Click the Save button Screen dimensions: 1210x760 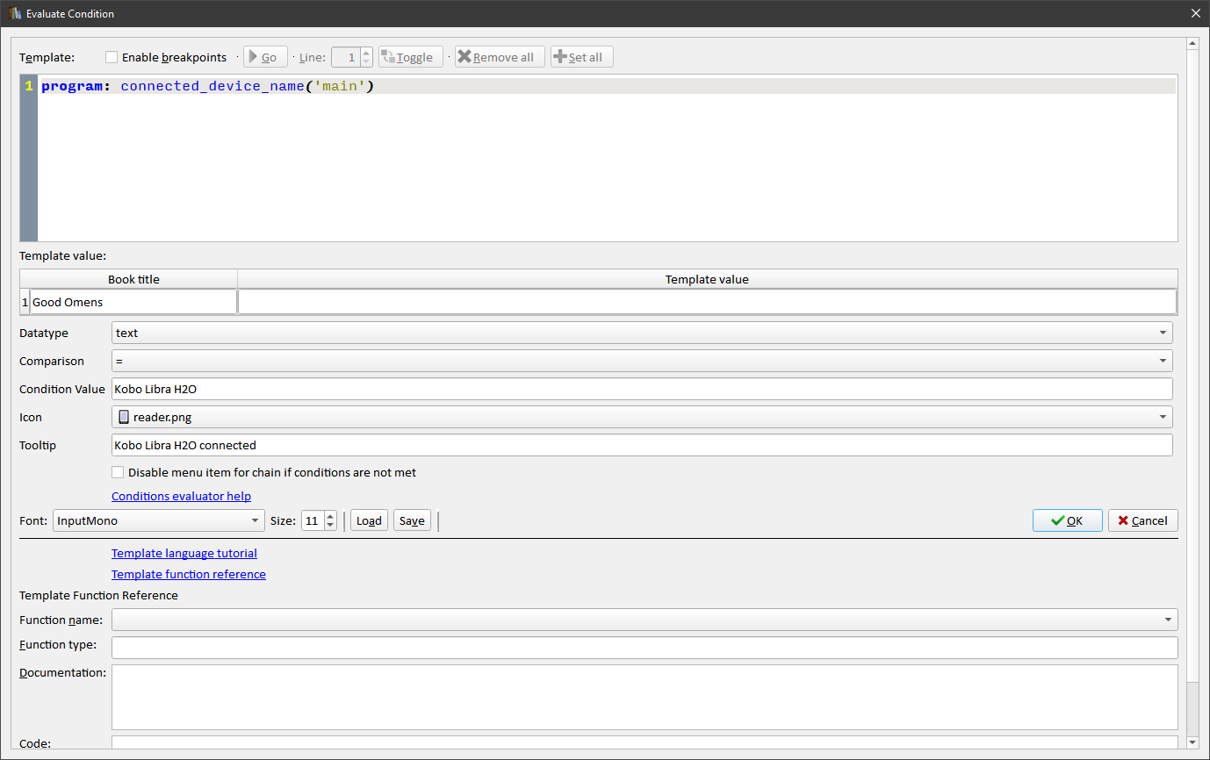click(412, 520)
